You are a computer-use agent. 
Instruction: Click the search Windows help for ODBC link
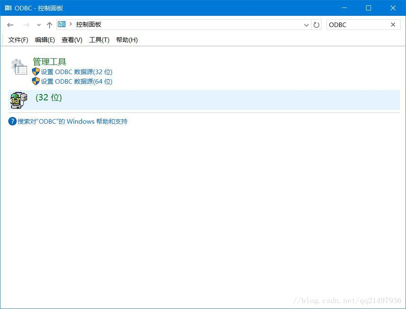[x=73, y=121]
